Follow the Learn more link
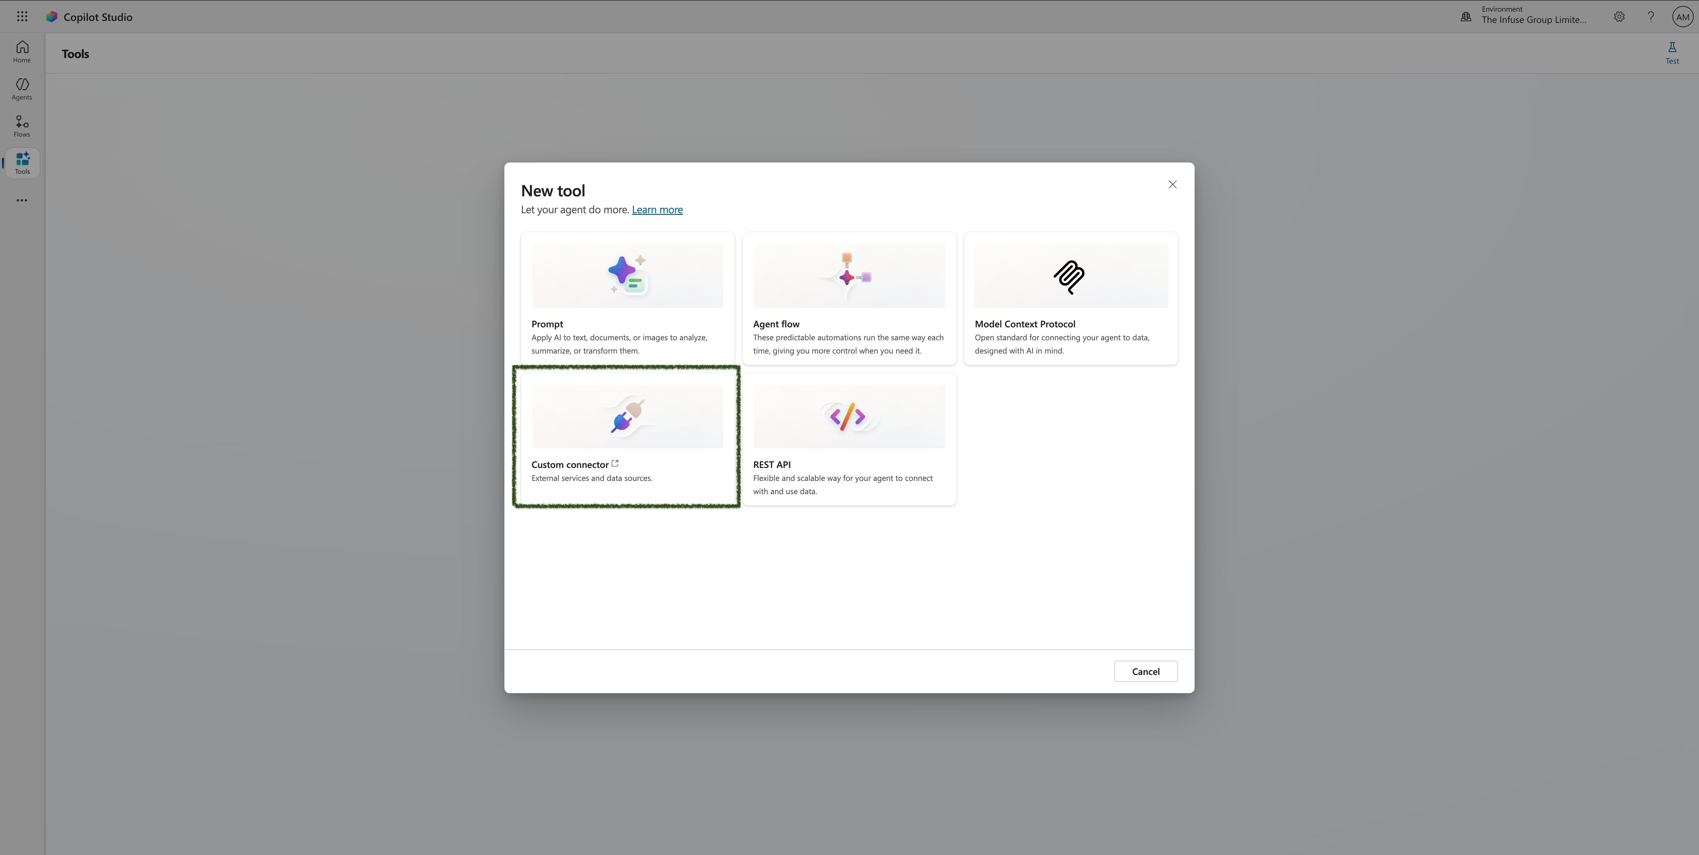The height and width of the screenshot is (855, 1699). 657,210
